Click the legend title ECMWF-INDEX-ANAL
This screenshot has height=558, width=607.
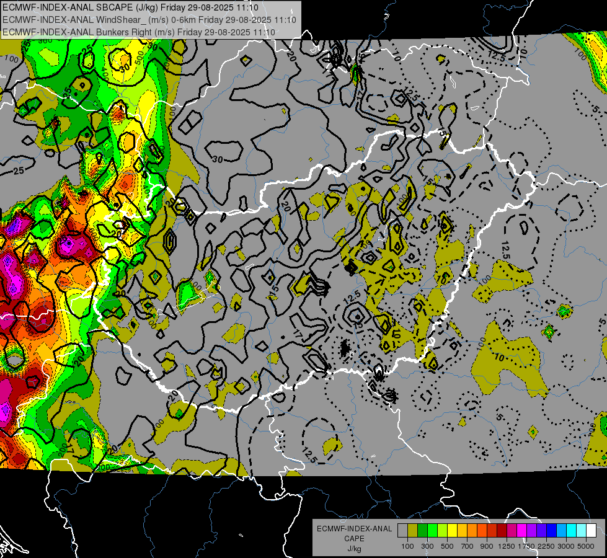[x=354, y=529]
